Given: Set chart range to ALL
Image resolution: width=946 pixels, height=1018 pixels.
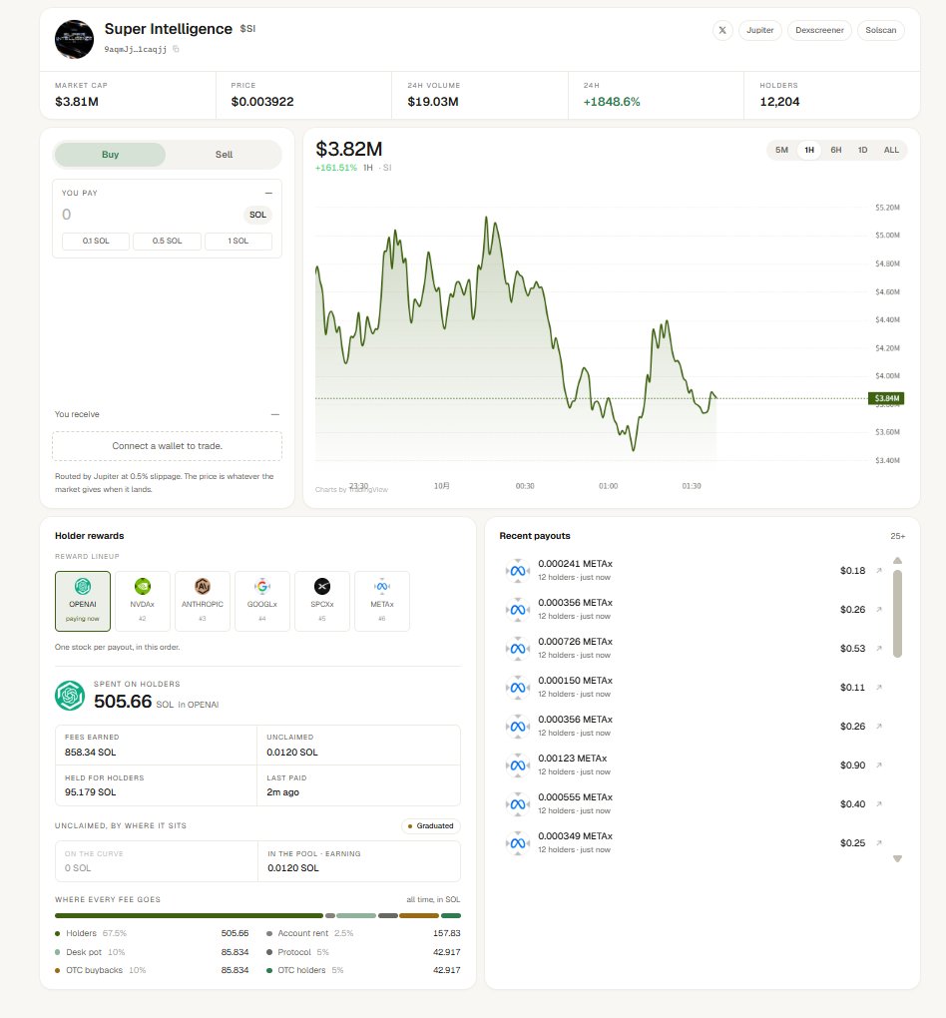Looking at the screenshot, I should pyautogui.click(x=891, y=150).
